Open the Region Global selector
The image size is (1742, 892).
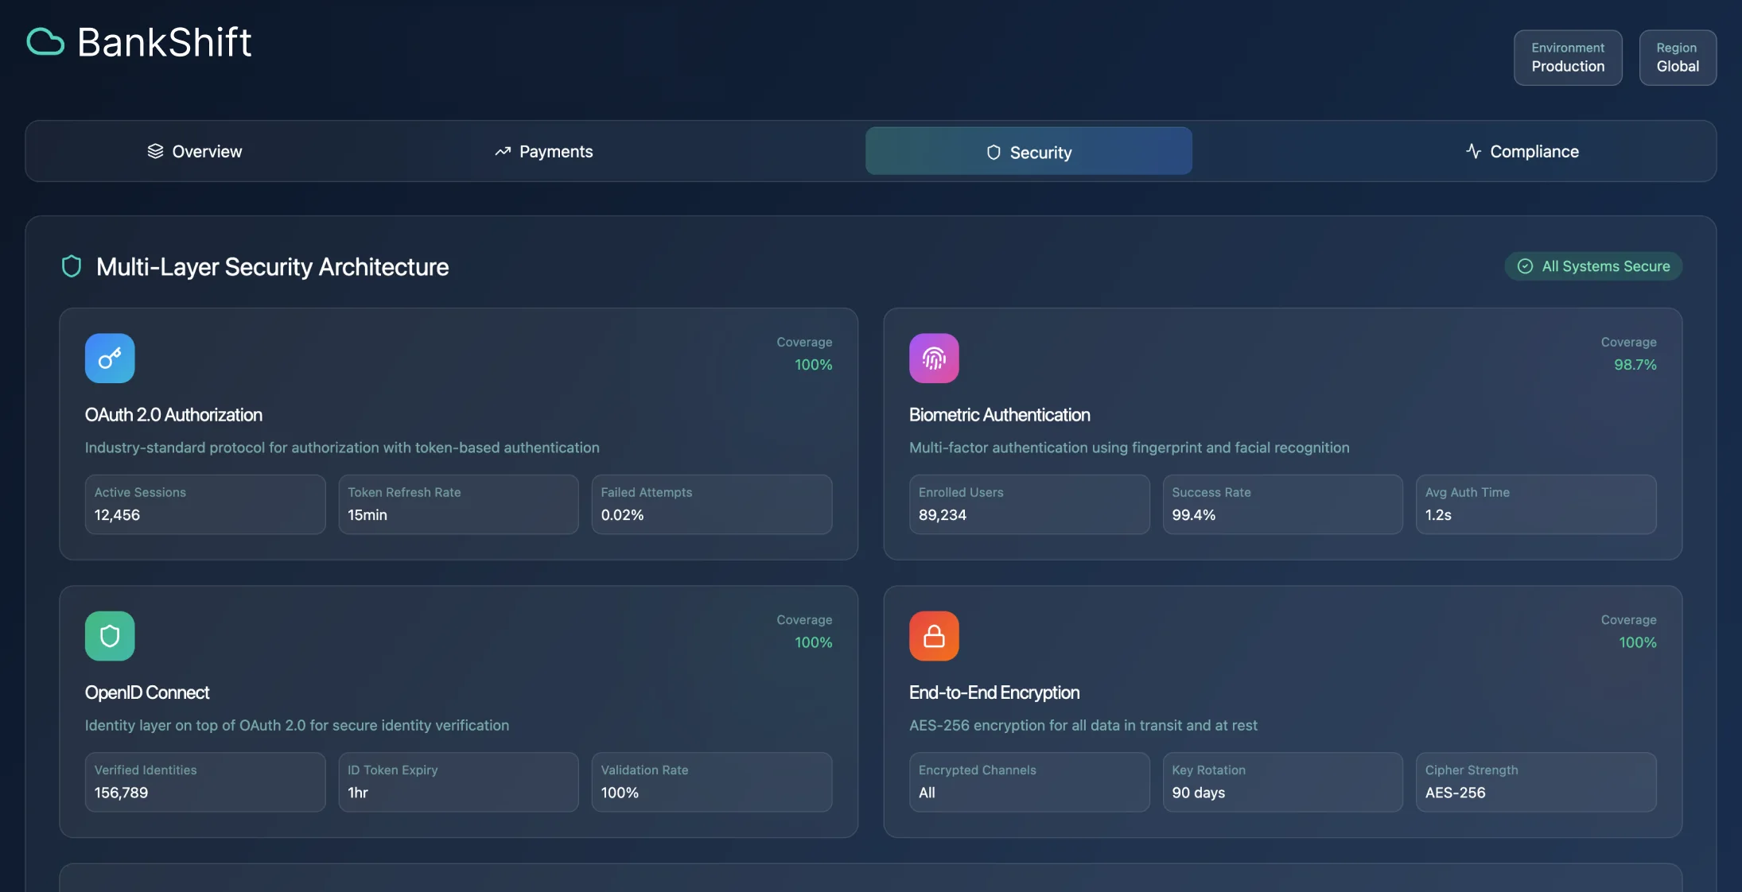click(x=1677, y=57)
